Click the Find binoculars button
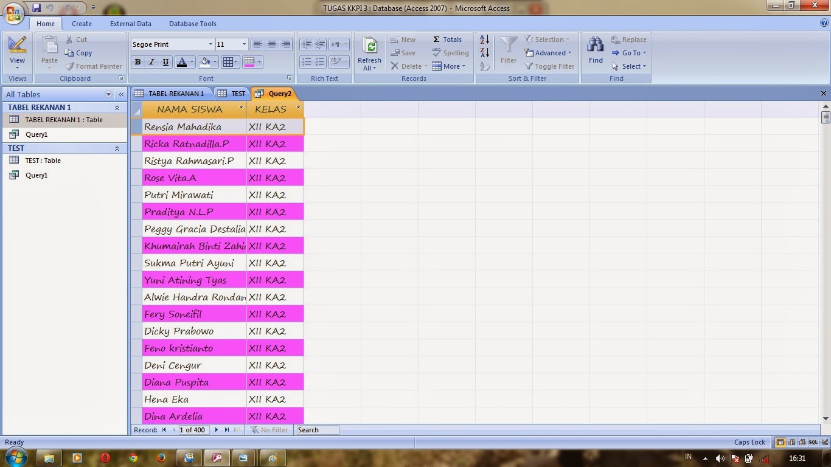 596,50
